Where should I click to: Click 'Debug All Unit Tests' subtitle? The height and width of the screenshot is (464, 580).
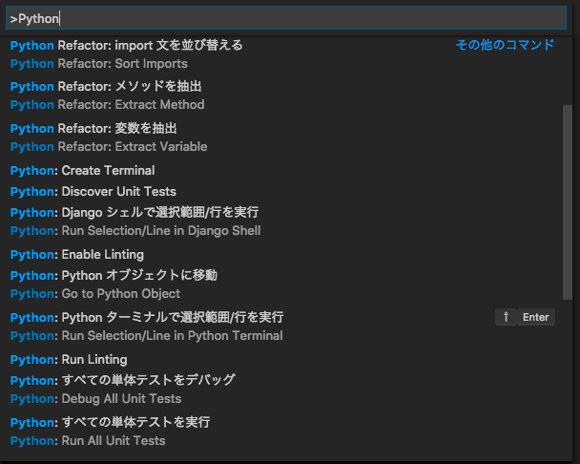click(121, 398)
